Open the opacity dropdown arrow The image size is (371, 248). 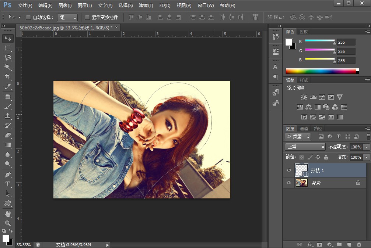tap(367, 147)
